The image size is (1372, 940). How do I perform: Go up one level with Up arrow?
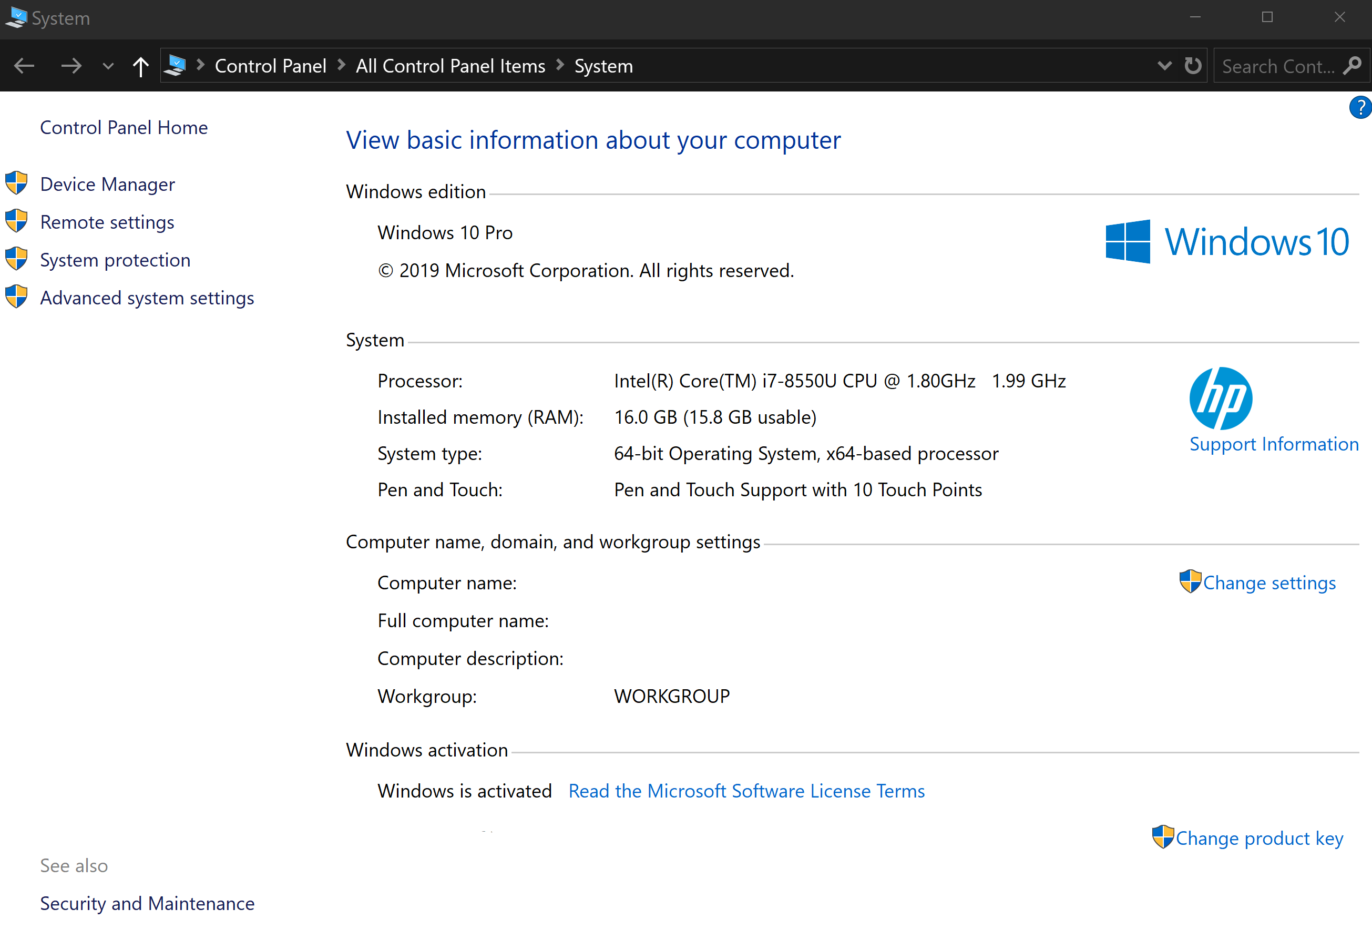click(x=140, y=66)
